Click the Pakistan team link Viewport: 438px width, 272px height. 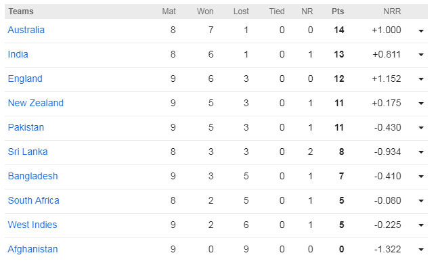coord(26,128)
